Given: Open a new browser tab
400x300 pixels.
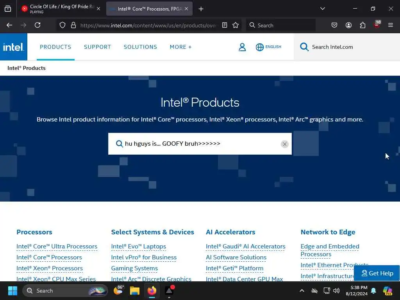Looking at the screenshot, I should point(201,9).
